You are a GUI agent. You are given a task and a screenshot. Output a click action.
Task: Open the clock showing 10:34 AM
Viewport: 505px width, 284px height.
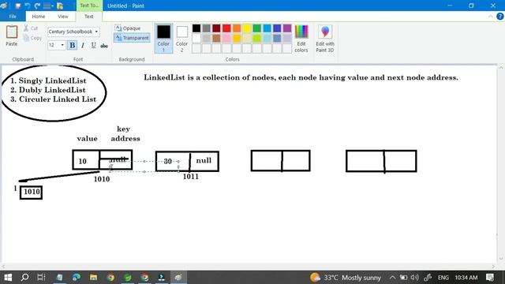pos(466,277)
